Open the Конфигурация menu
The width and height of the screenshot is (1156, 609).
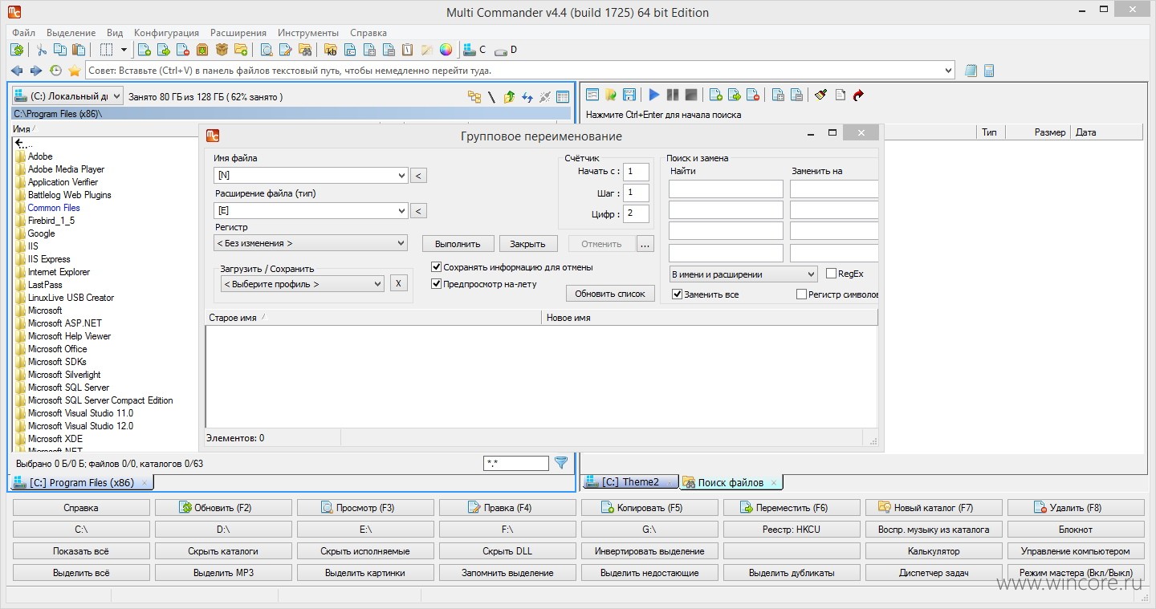point(166,33)
